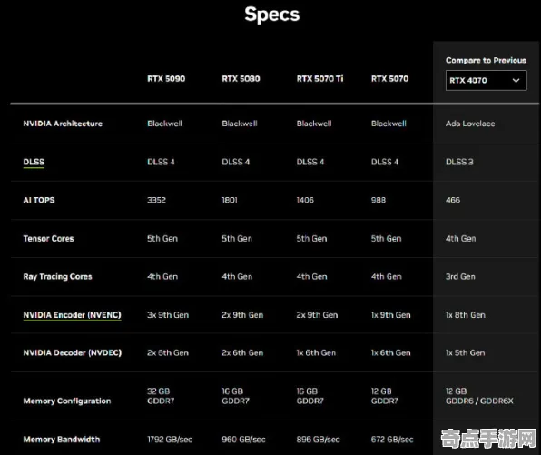The height and width of the screenshot is (455, 541).
Task: Select the RTX 5070 Ti column header
Action: pyautogui.click(x=320, y=79)
